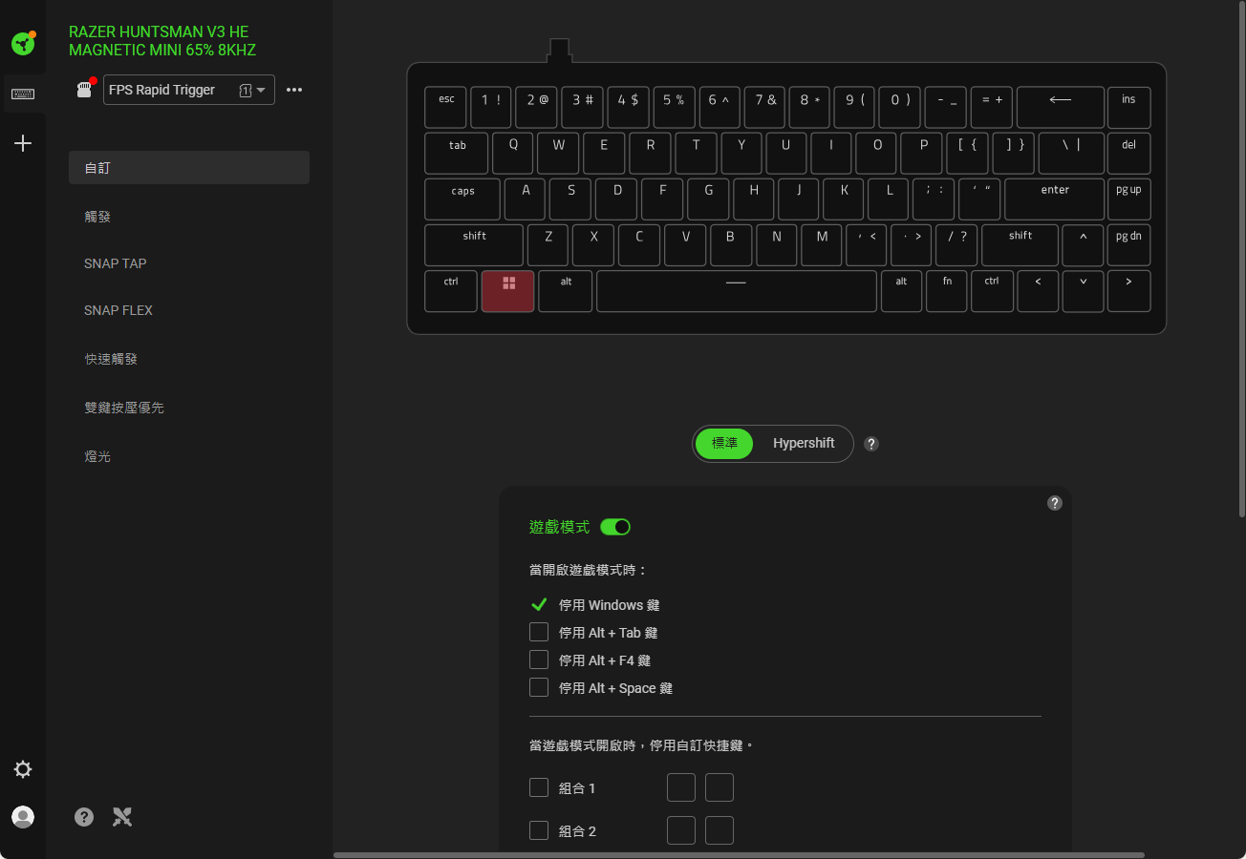The height and width of the screenshot is (859, 1246).
Task: Select the S key on keyboard layout
Action: (570, 199)
